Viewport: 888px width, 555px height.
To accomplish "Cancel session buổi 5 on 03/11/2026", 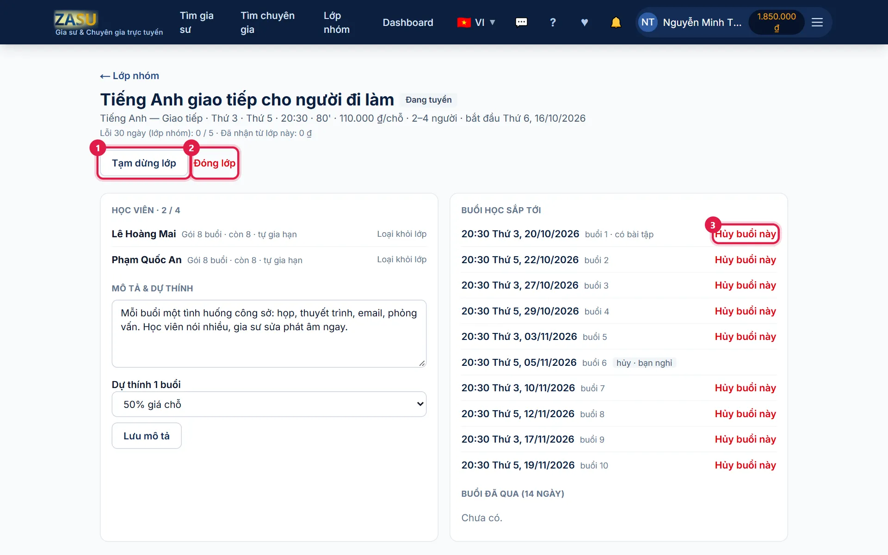I will click(745, 337).
